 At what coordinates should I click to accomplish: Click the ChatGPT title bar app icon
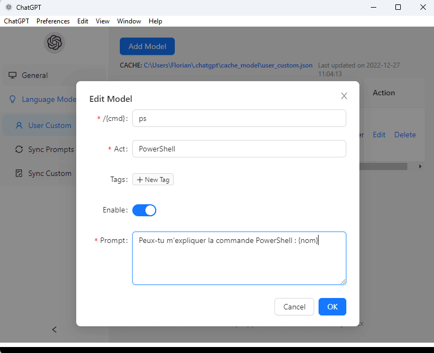pos(9,7)
